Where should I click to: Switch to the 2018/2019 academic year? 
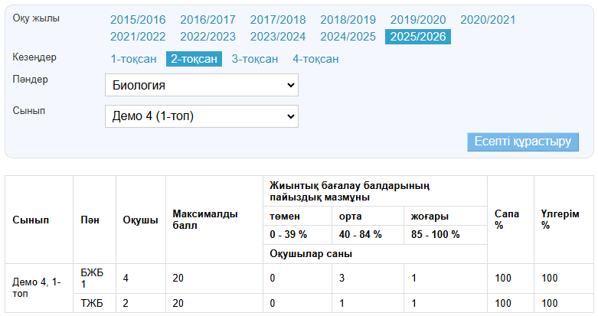[x=348, y=20]
